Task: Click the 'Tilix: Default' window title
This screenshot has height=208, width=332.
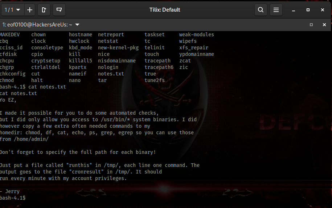Action: coord(164,10)
